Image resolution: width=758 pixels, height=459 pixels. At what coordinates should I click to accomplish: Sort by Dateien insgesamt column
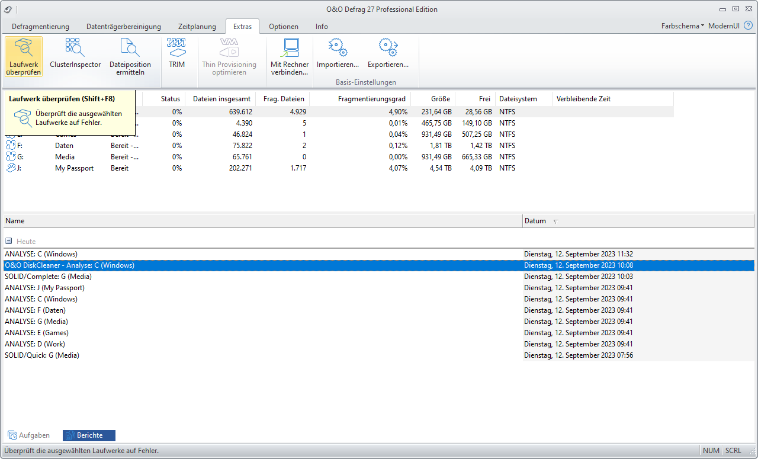[221, 99]
